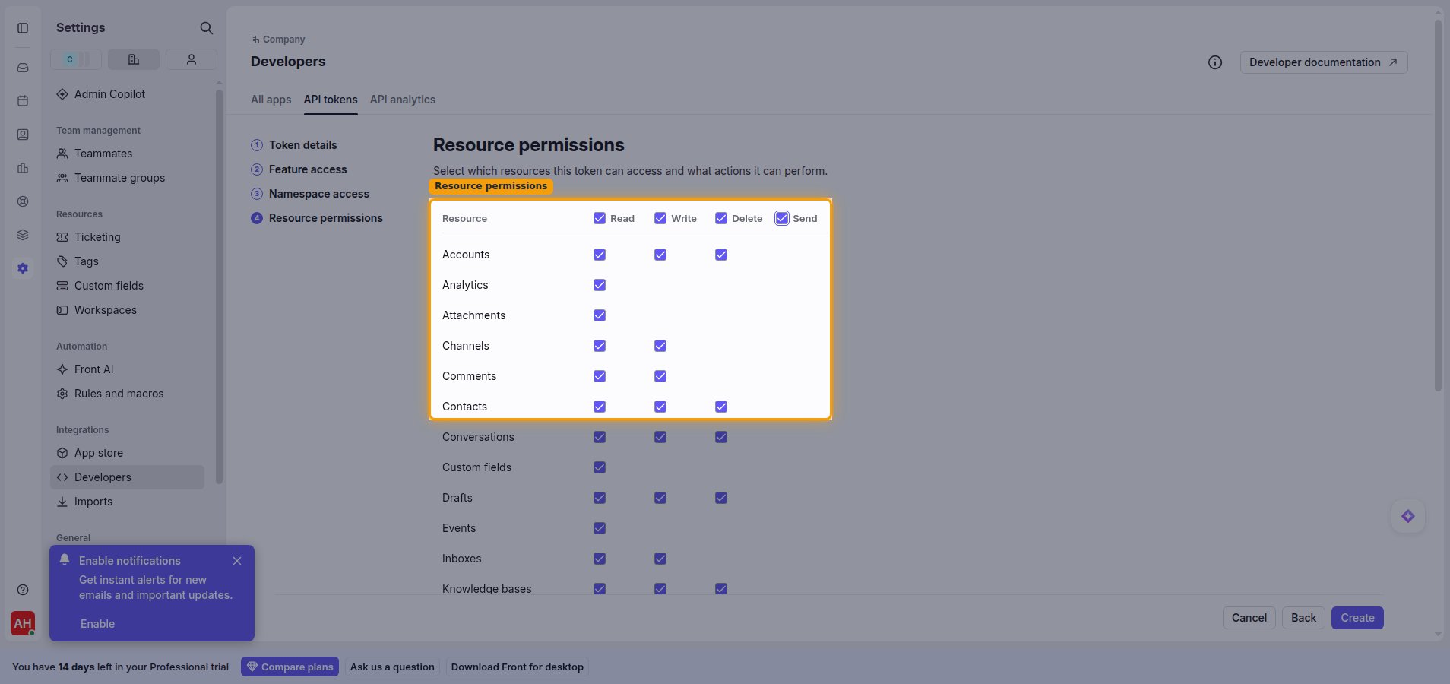
Task: Open Front AI settings
Action: (x=127, y=369)
